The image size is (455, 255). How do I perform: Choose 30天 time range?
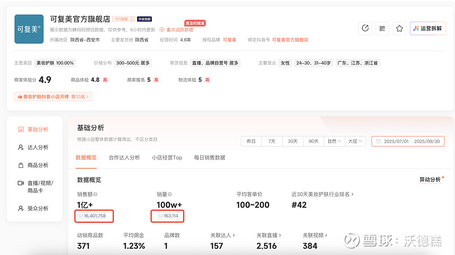coord(292,141)
